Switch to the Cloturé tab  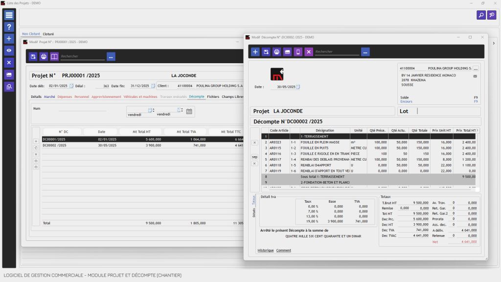tap(48, 34)
